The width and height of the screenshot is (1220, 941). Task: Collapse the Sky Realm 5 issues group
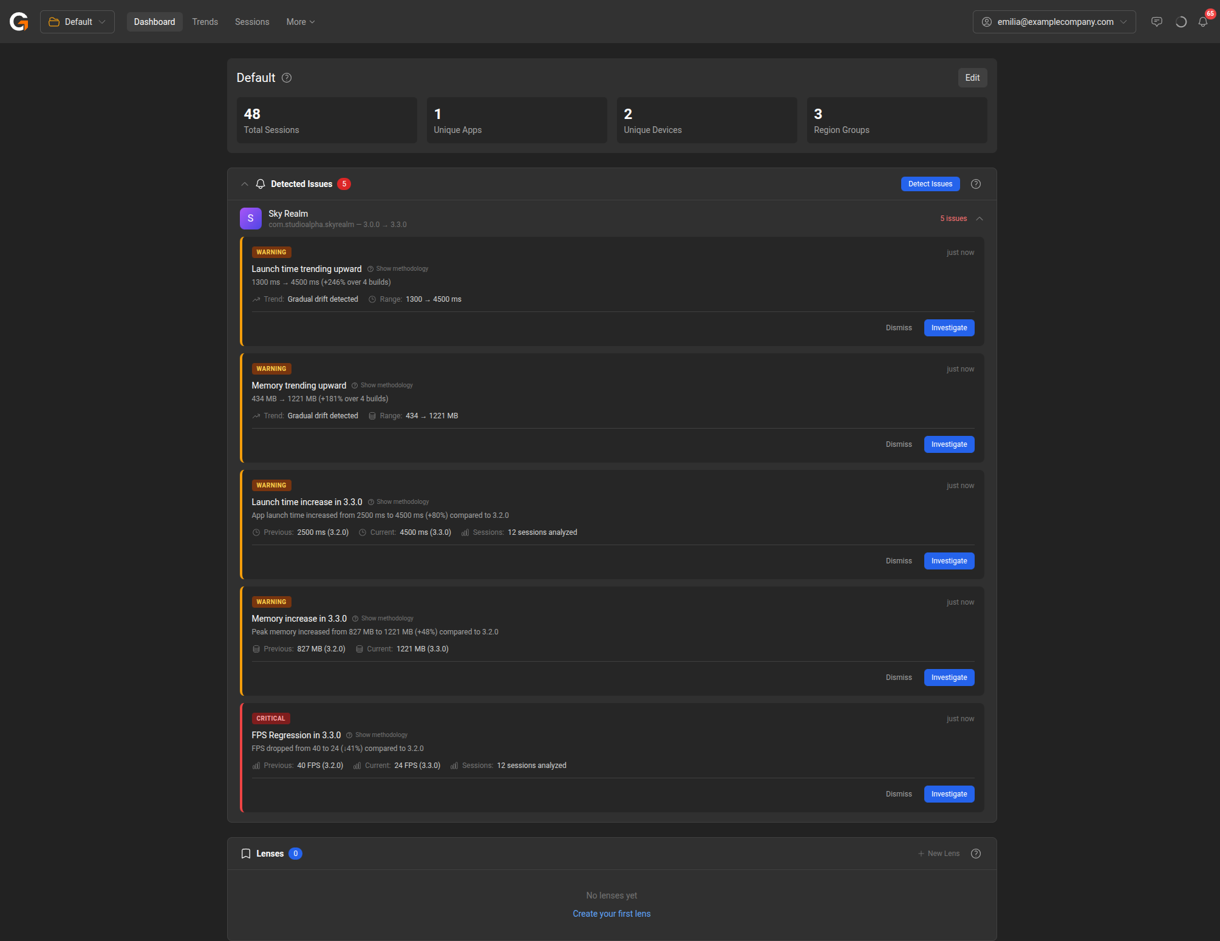pyautogui.click(x=980, y=219)
